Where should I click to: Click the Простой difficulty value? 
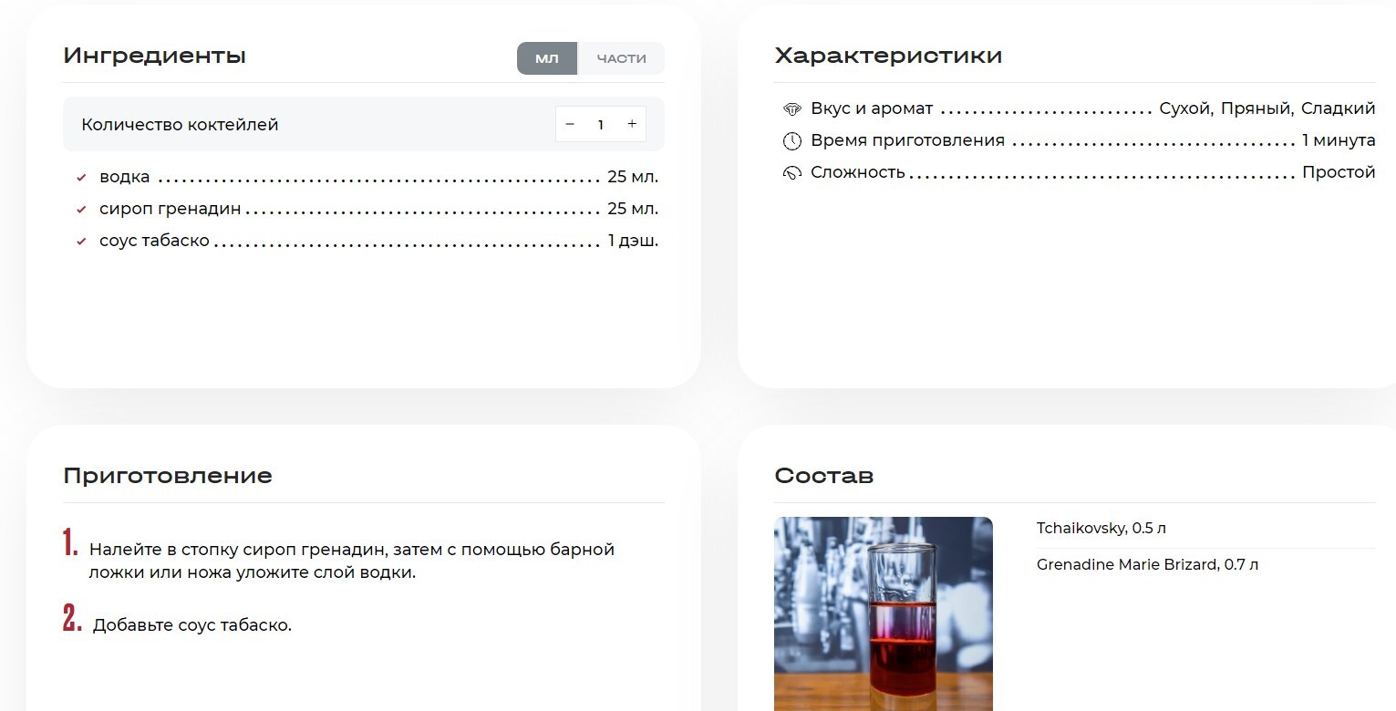point(1338,172)
